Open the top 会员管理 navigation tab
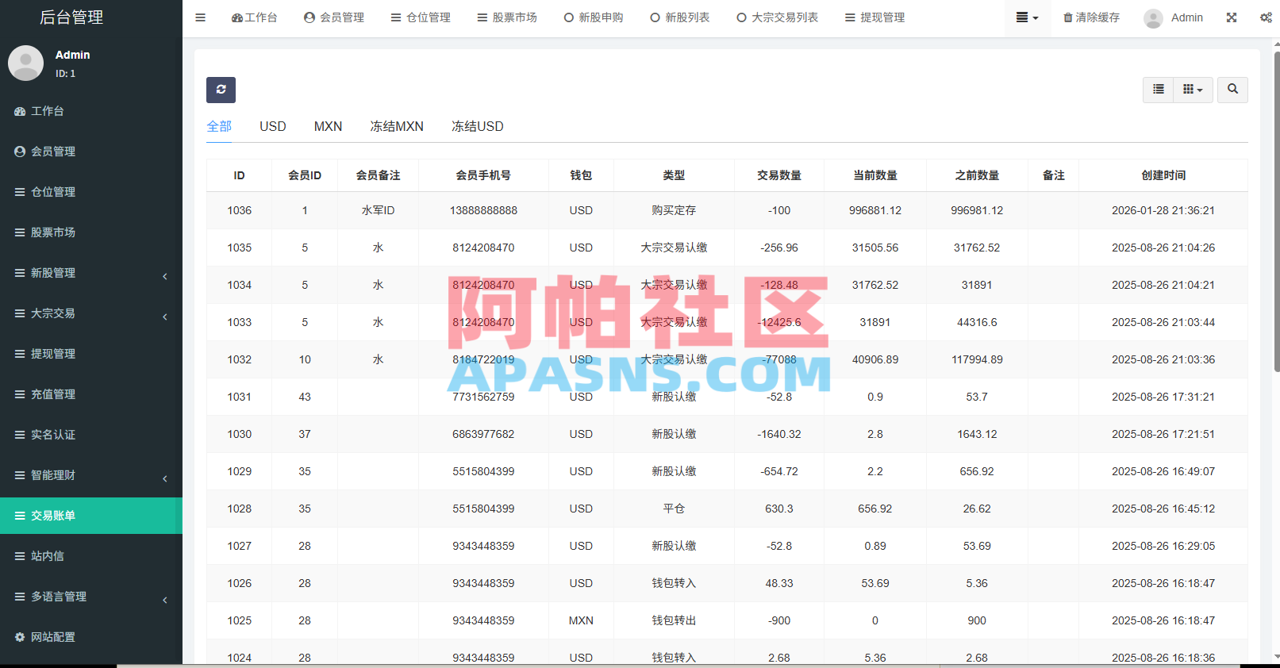The height and width of the screenshot is (668, 1280). [x=334, y=17]
